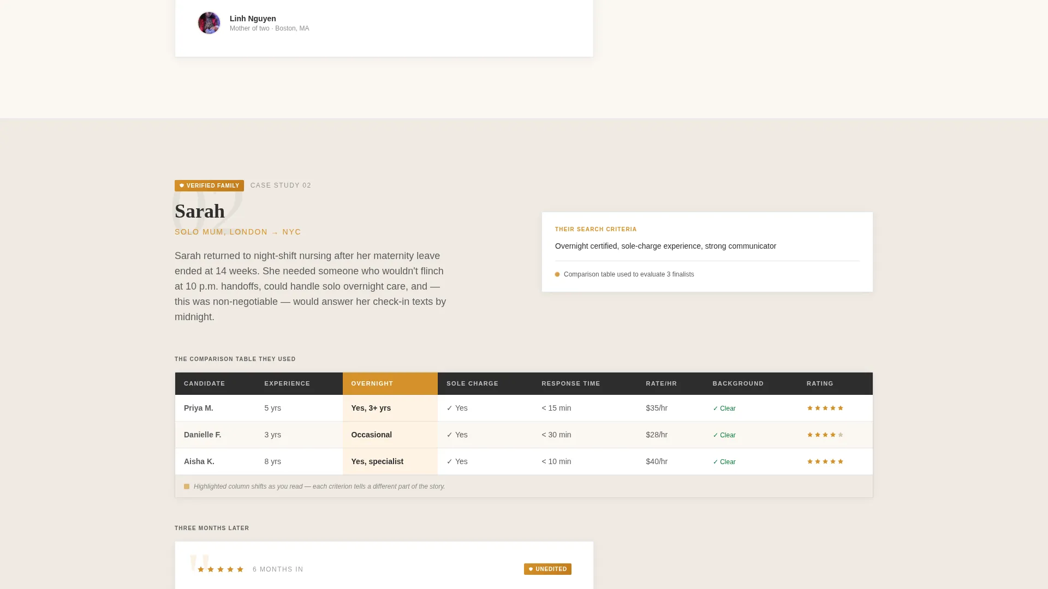Click the 'Three Months Later' heading

click(212, 528)
